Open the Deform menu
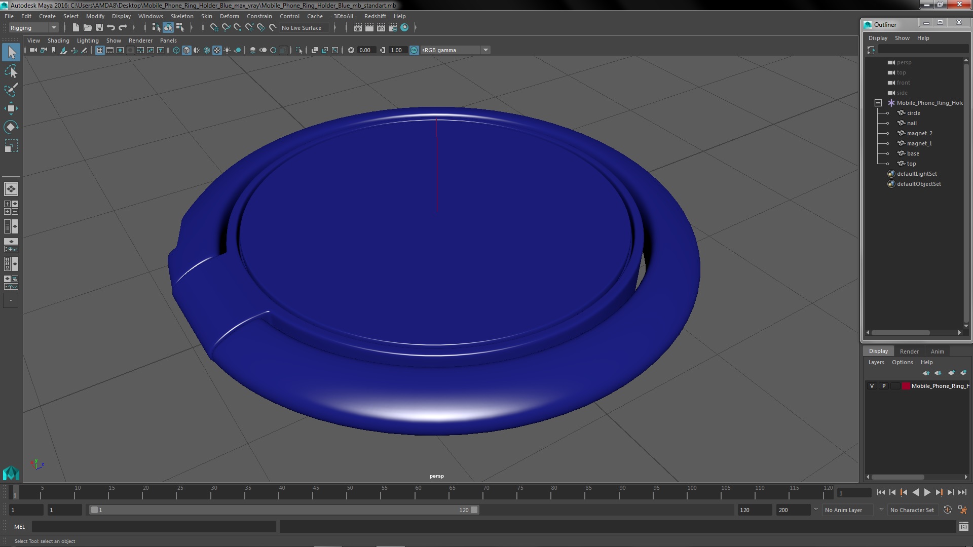Screen dimensions: 973x547 coord(229,16)
